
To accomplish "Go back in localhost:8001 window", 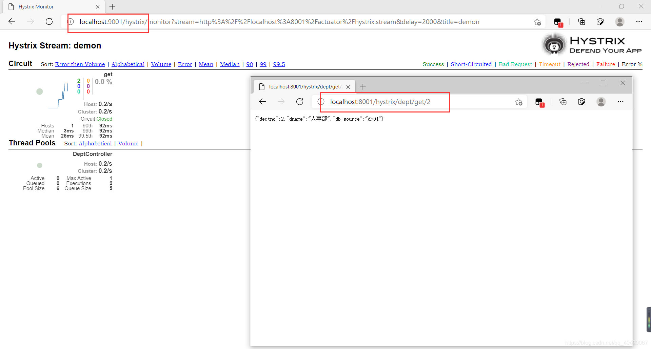I will pos(262,102).
